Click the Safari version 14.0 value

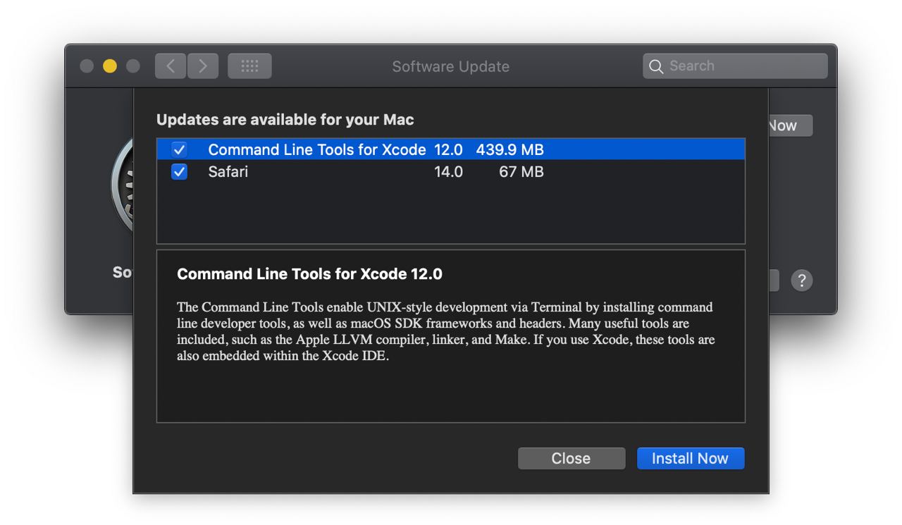point(448,171)
